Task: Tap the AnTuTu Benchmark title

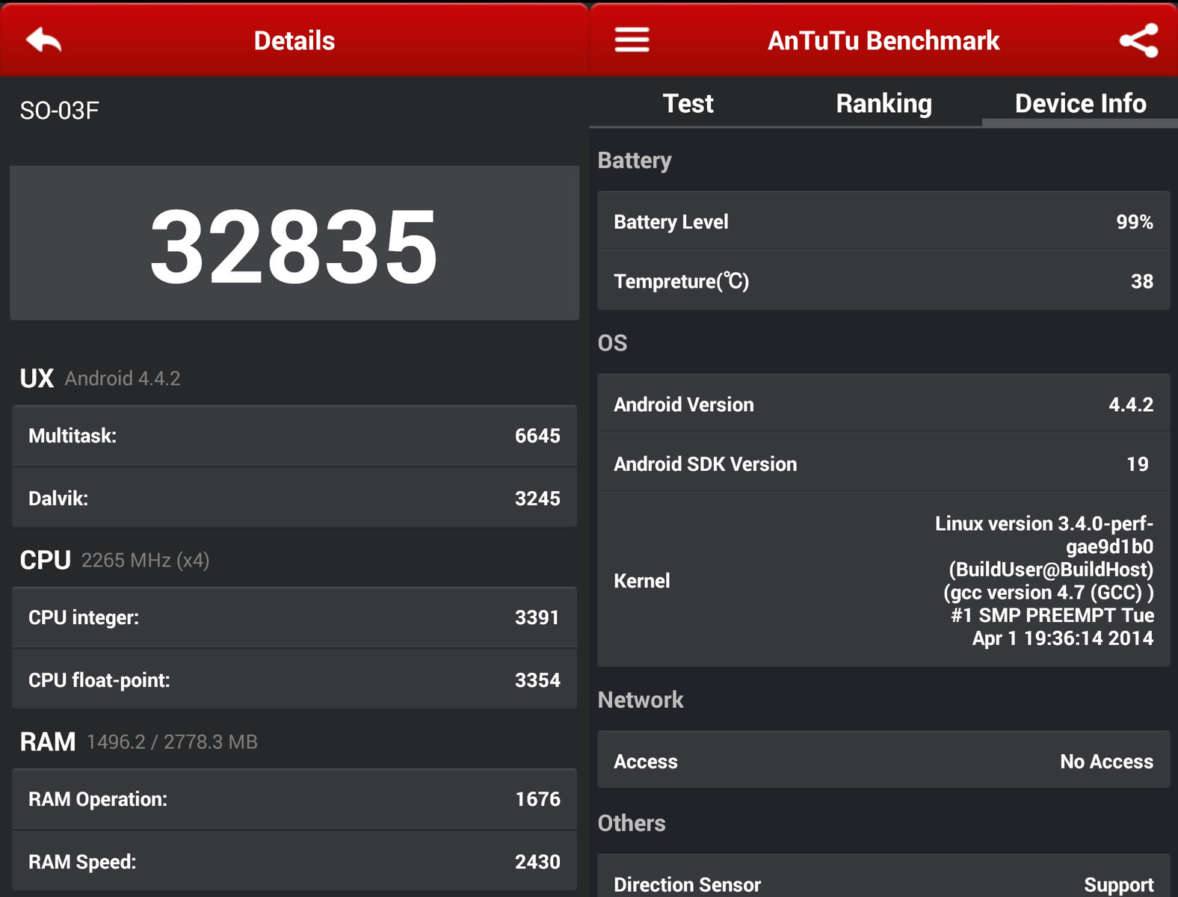Action: coord(883,40)
